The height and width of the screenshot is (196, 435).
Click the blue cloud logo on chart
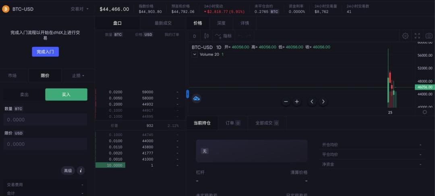pos(197,98)
